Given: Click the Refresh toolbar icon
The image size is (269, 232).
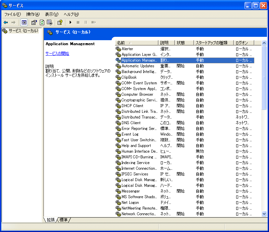Looking at the screenshot, I should (42, 22).
